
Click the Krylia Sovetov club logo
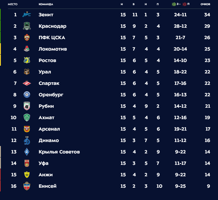pyautogui.click(x=27, y=152)
